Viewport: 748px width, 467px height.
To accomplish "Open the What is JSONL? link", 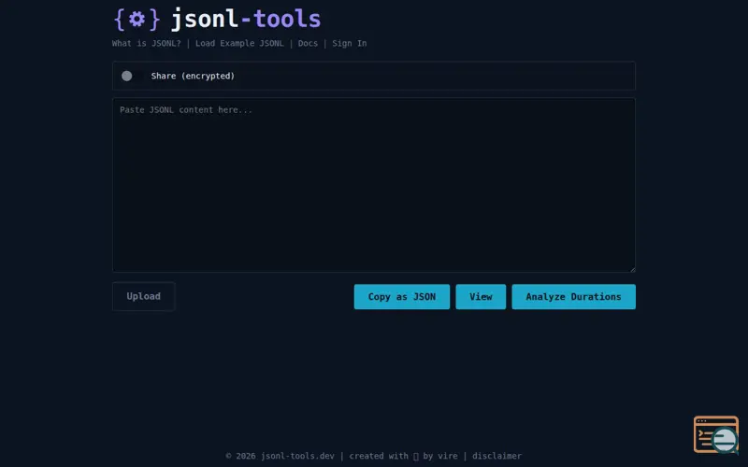I will pos(147,43).
